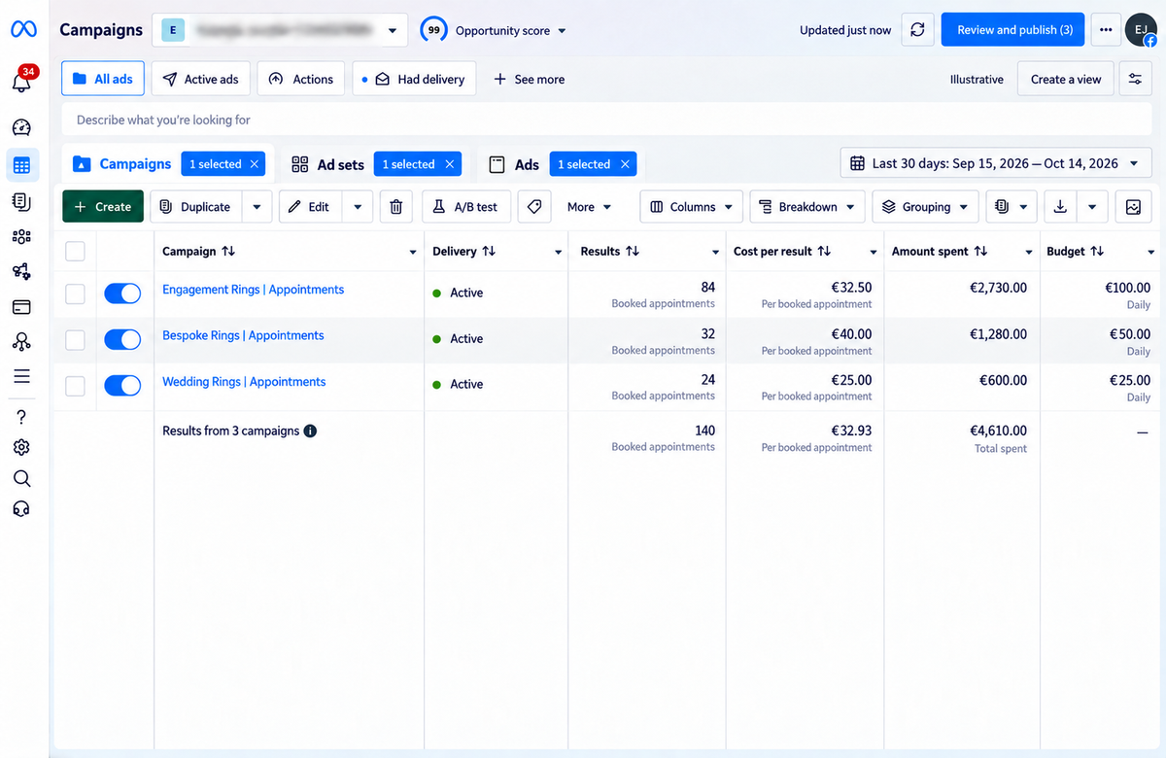Click the export download icon
Viewport: 1166px width, 758px height.
(1060, 207)
